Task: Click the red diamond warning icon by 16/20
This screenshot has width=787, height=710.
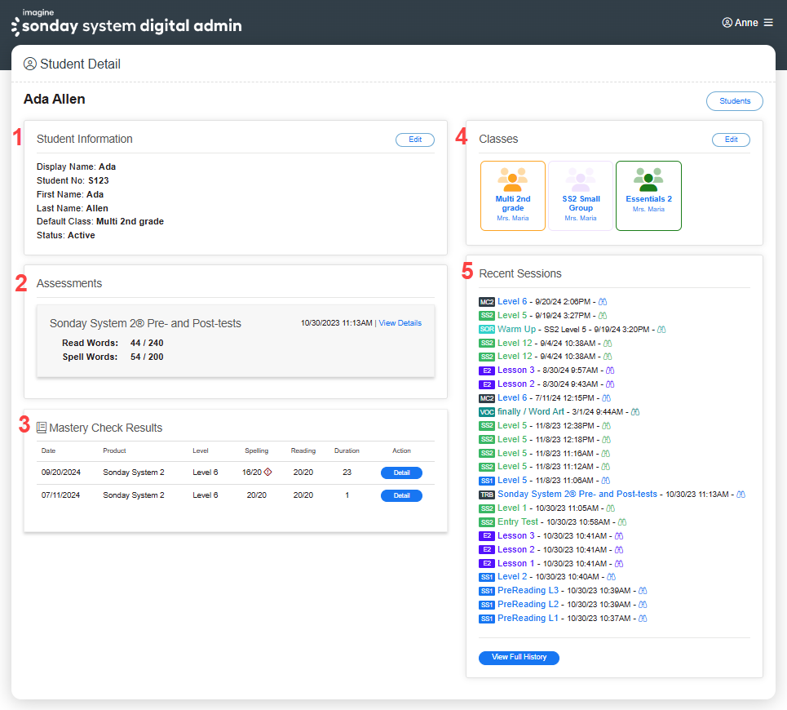Action: click(268, 472)
